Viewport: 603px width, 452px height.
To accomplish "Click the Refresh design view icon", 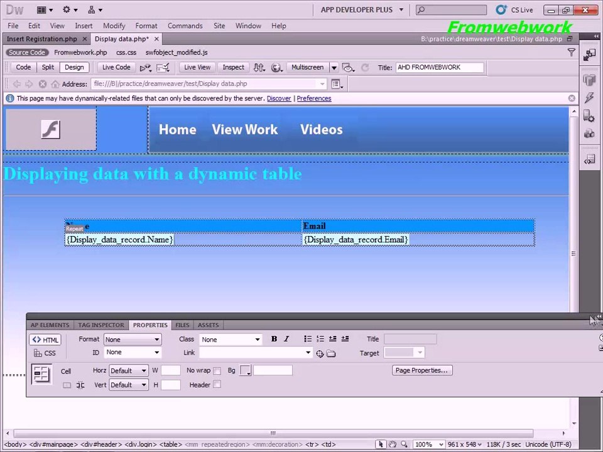I will point(365,68).
